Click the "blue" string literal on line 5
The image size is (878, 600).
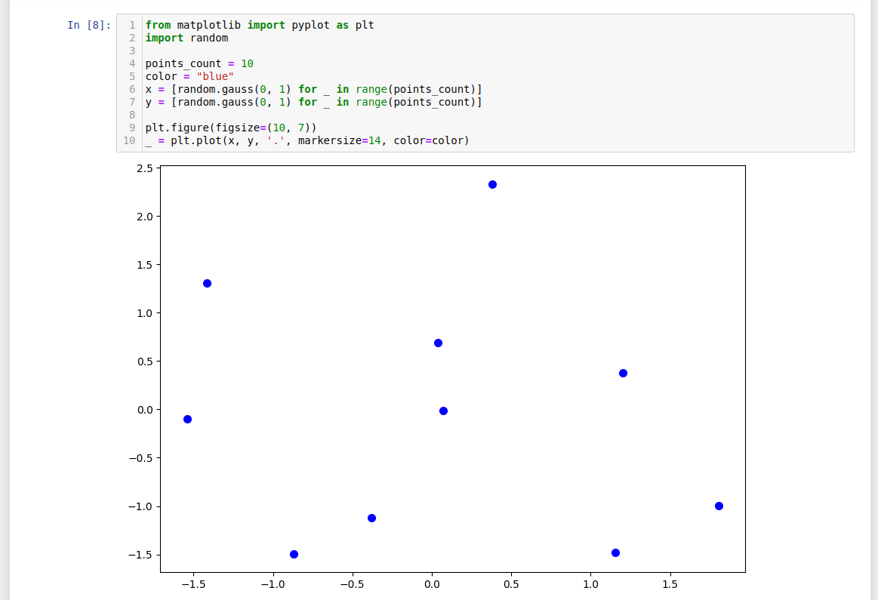[214, 75]
